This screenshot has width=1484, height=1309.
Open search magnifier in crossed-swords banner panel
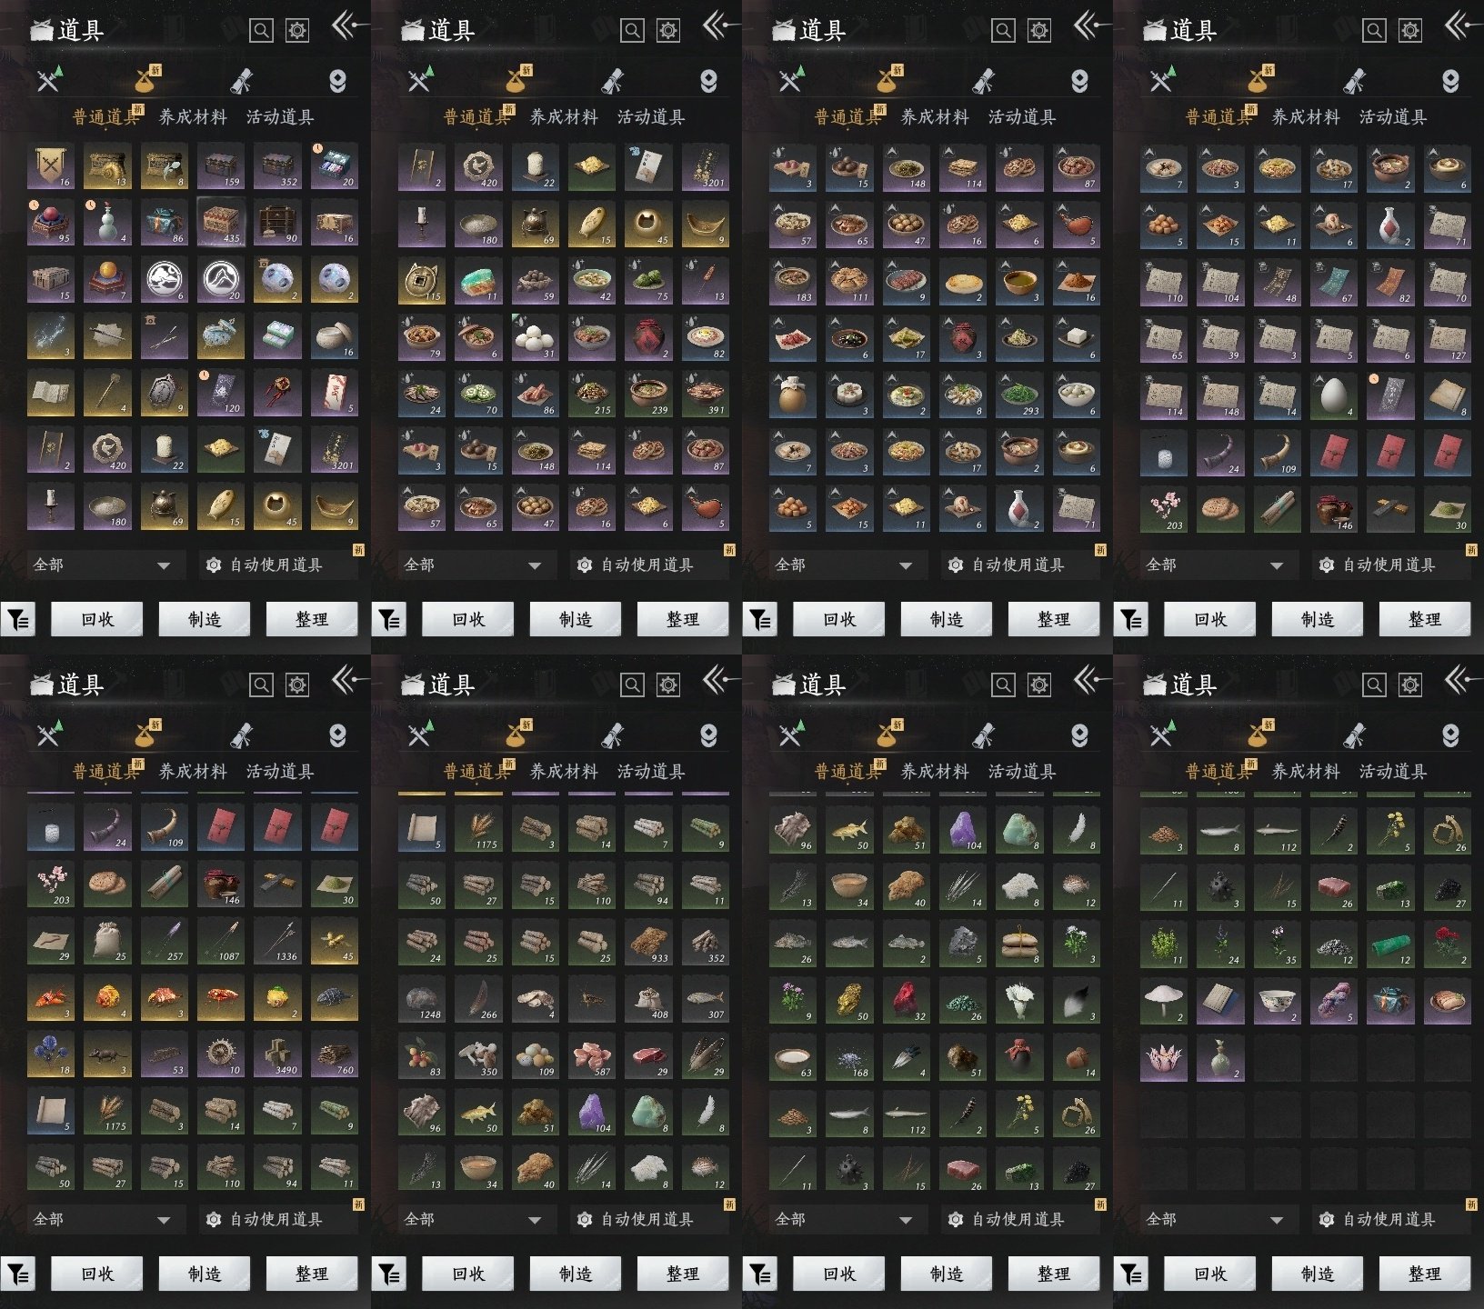[261, 31]
